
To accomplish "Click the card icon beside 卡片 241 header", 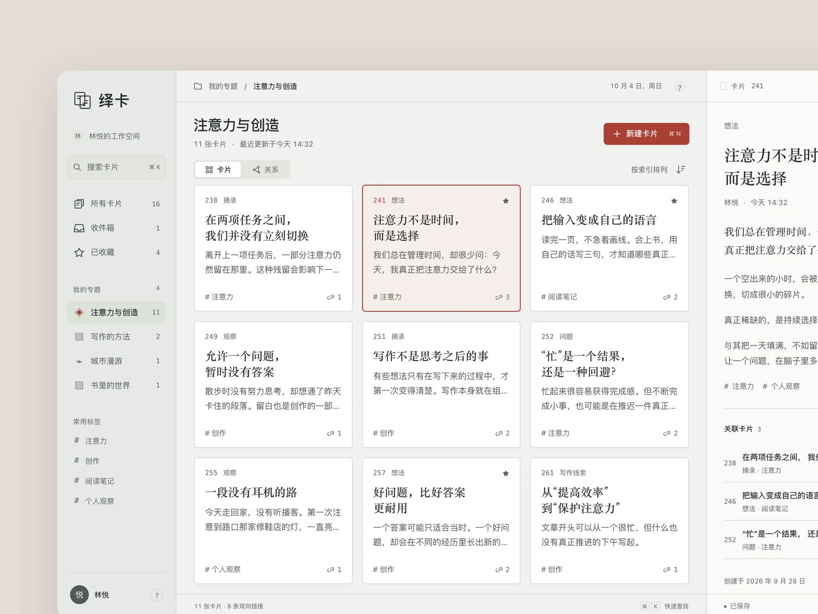I will pyautogui.click(x=723, y=86).
